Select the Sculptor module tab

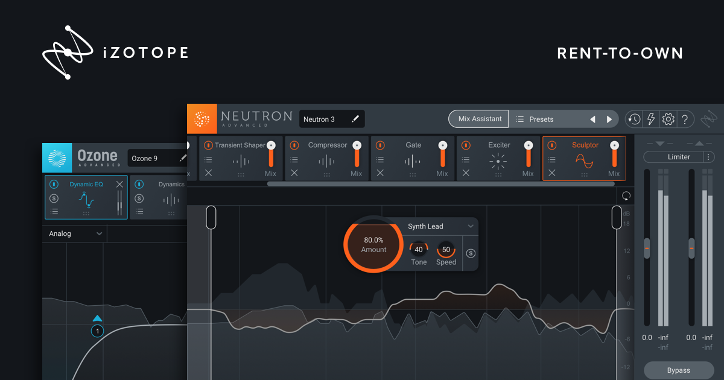click(584, 159)
